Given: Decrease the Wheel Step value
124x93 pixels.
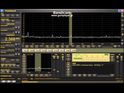Looking at the screenshot, I should point(16,55).
